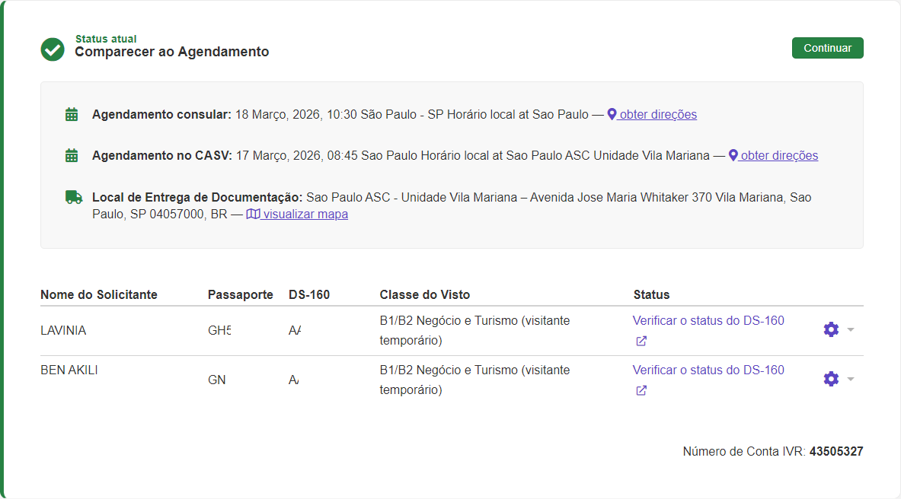This screenshot has width=901, height=499.
Task: Click external link icon in LAVINIA row
Action: point(641,342)
